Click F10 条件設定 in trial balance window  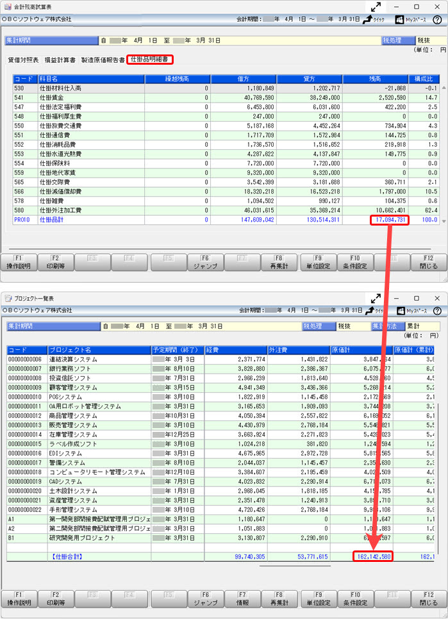point(355,262)
